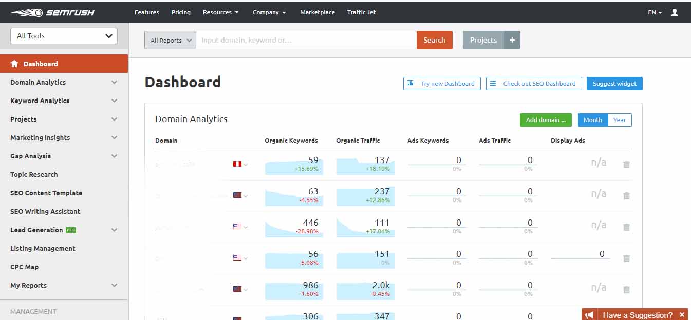Click the SEMrush logo
The width and height of the screenshot is (691, 320).
click(x=52, y=12)
